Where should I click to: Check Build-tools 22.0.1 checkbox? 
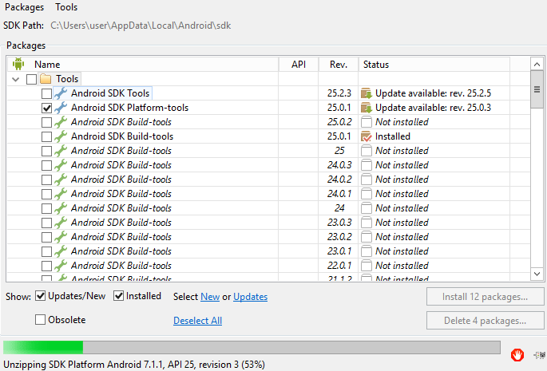[x=46, y=266]
